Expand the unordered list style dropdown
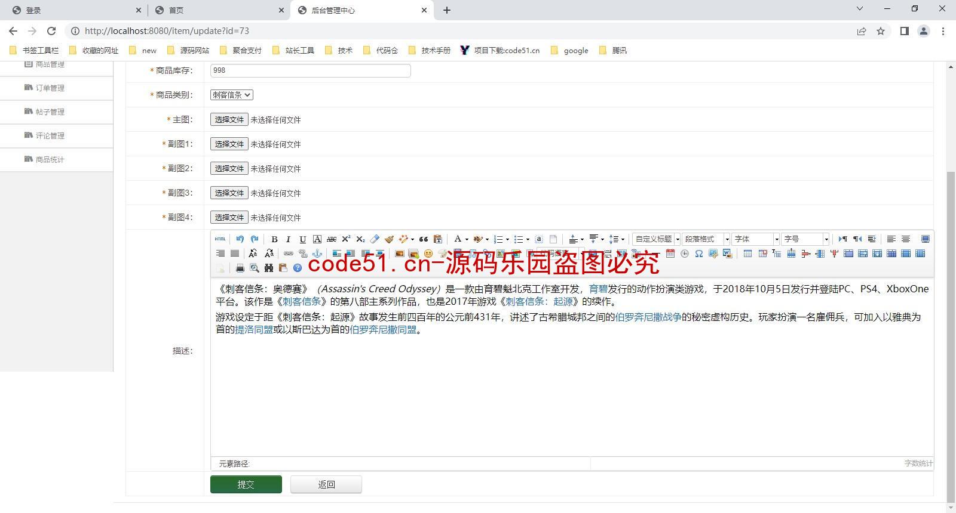956x513 pixels. (528, 240)
